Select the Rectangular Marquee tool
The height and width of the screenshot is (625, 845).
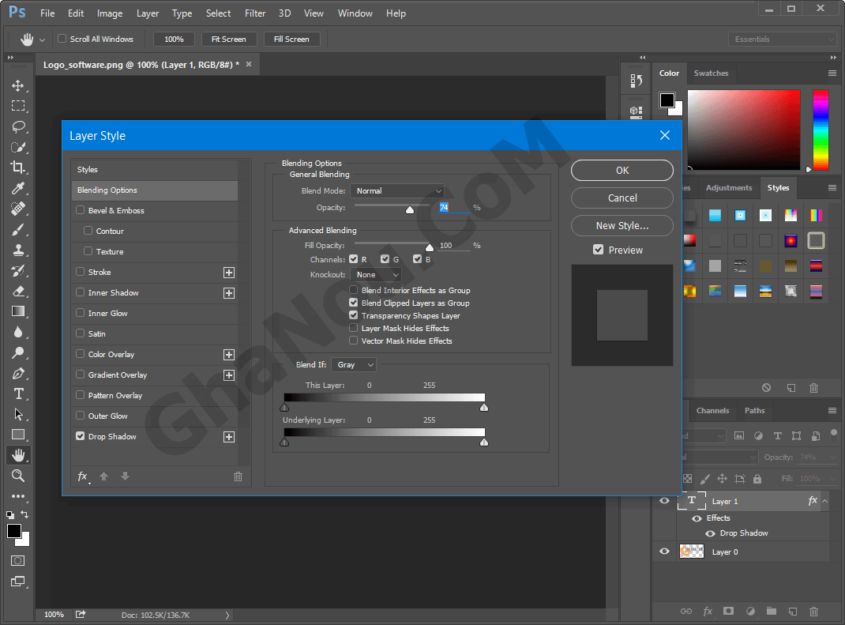tap(18, 106)
